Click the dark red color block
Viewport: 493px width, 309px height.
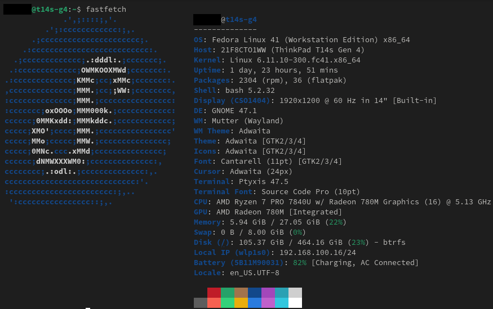[214, 293]
